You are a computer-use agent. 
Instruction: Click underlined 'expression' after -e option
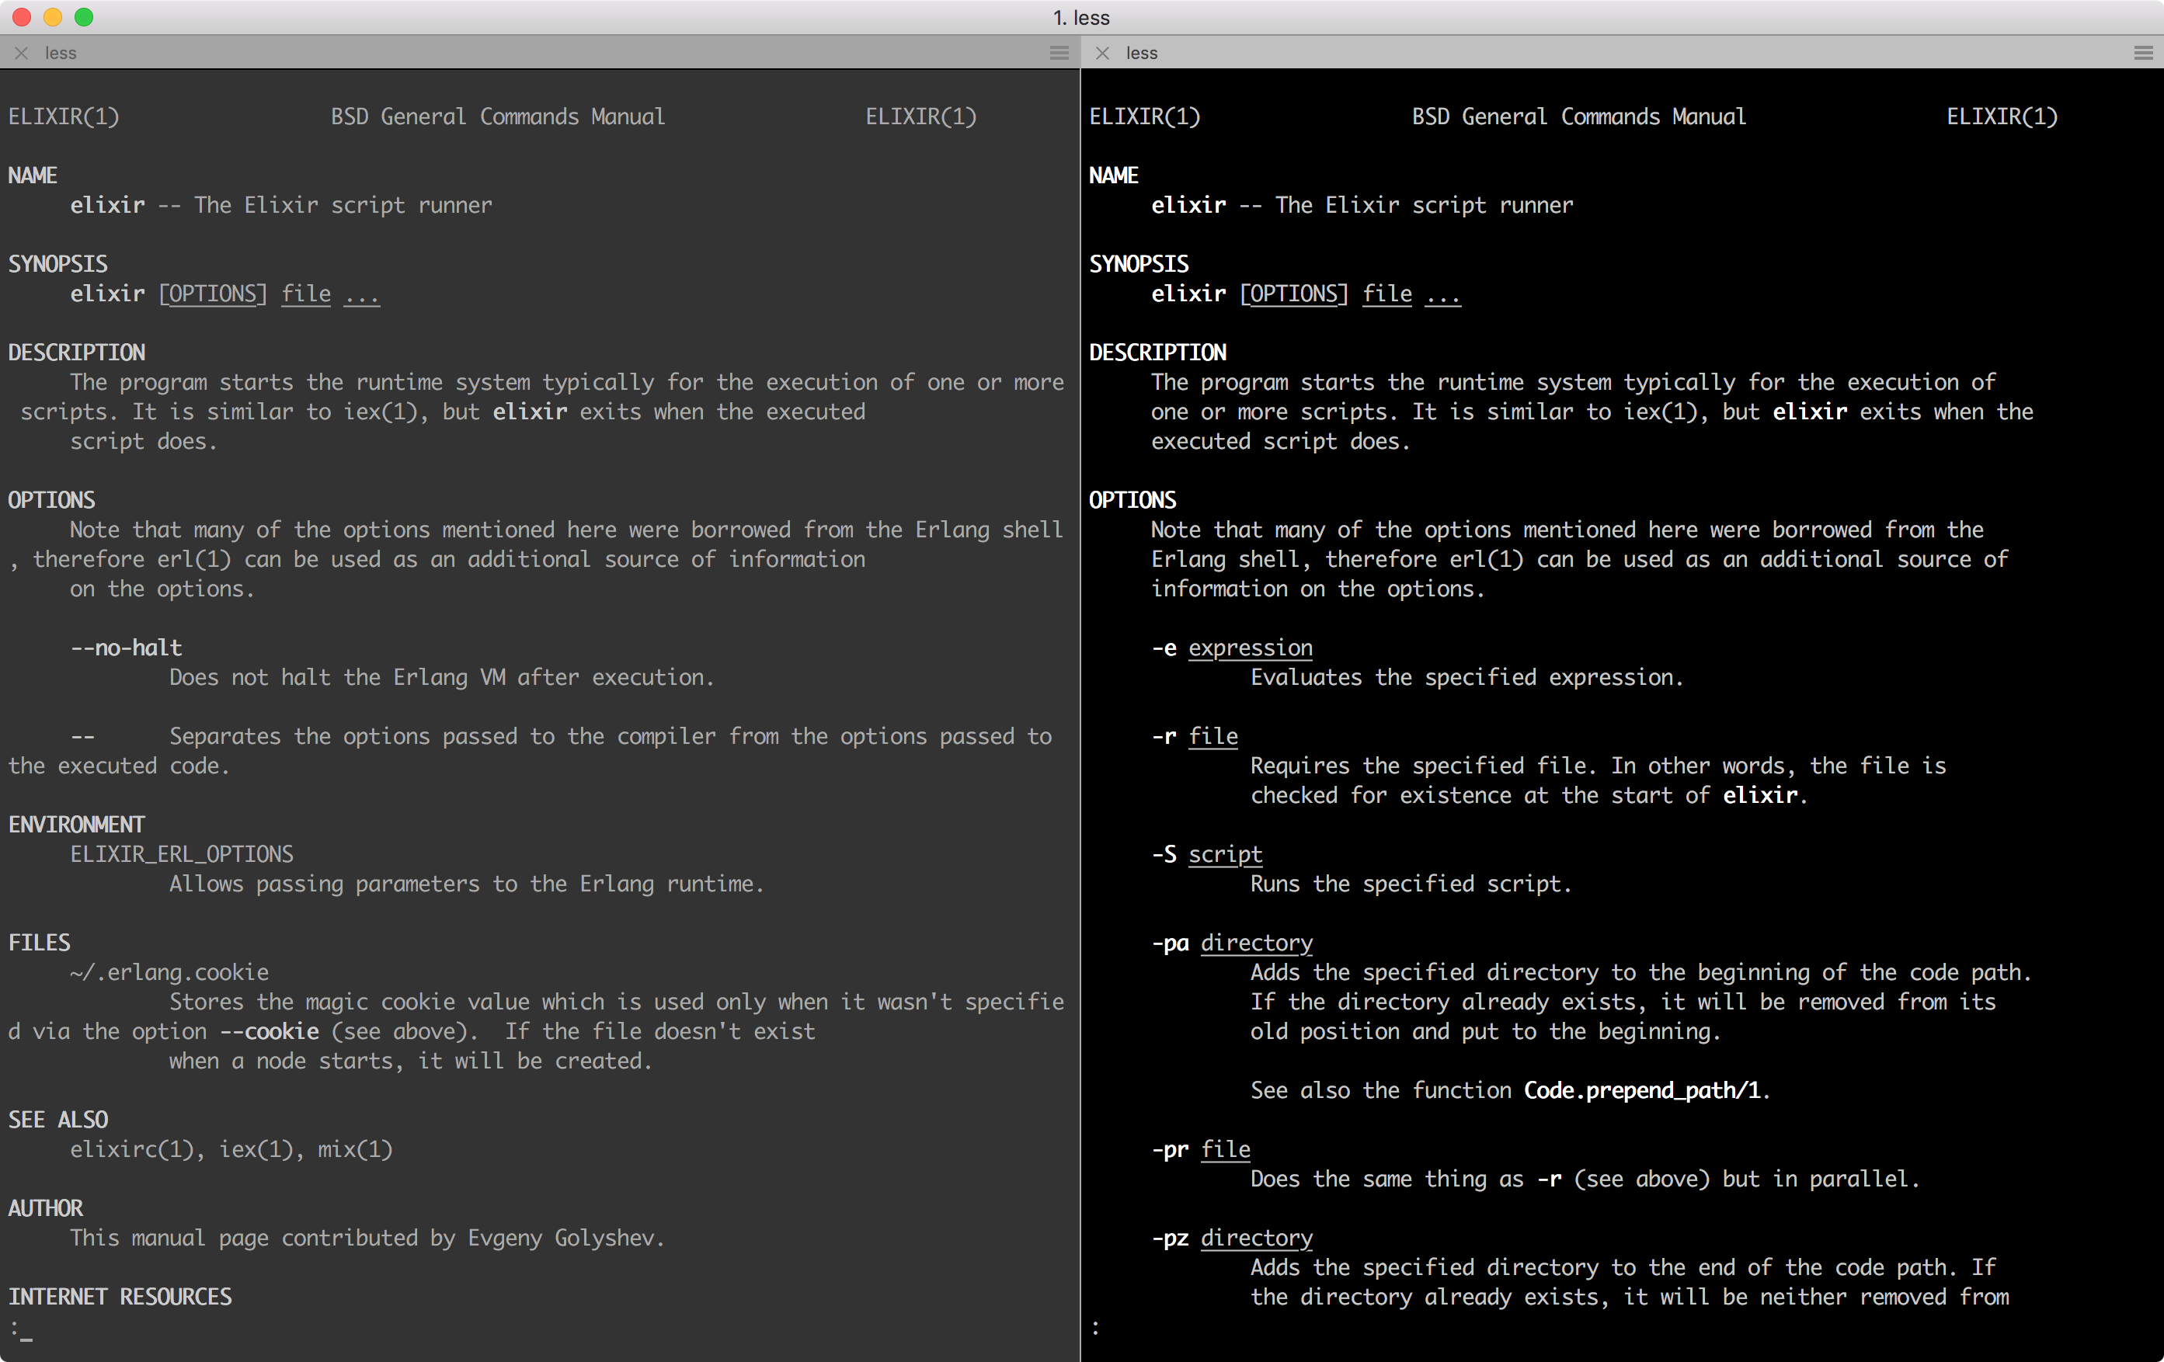1250,648
